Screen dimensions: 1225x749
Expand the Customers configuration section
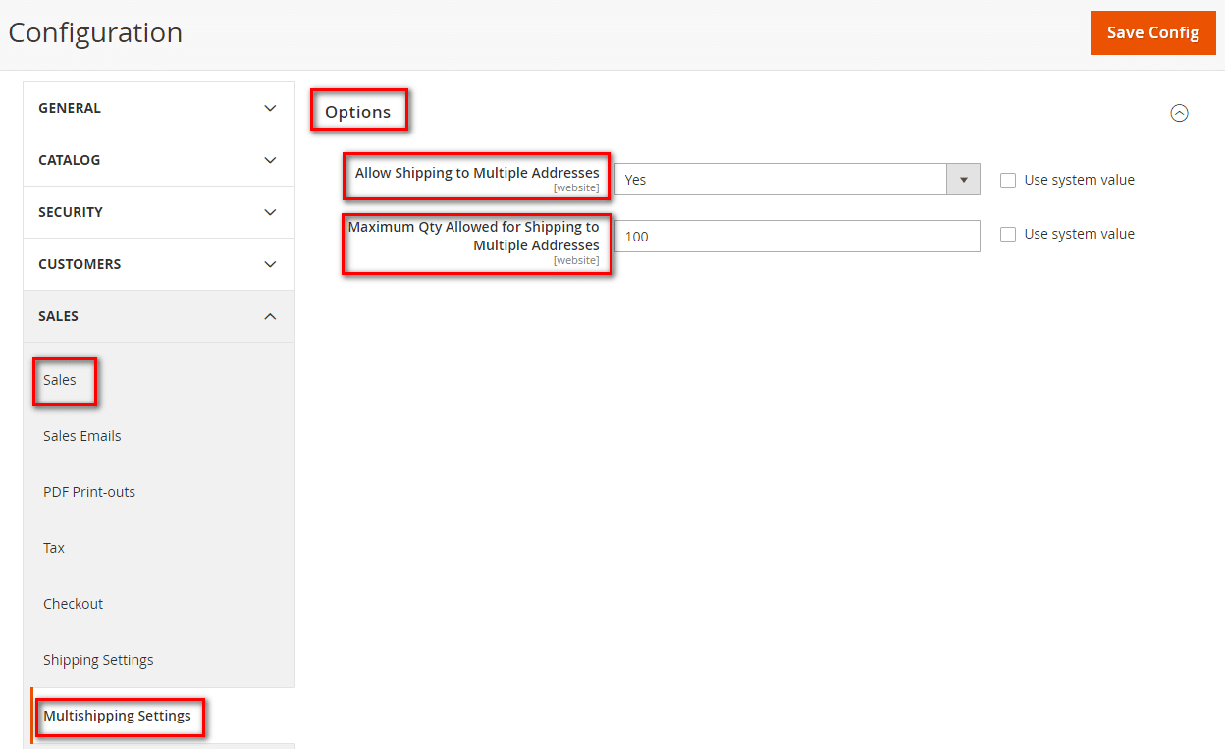click(x=158, y=264)
